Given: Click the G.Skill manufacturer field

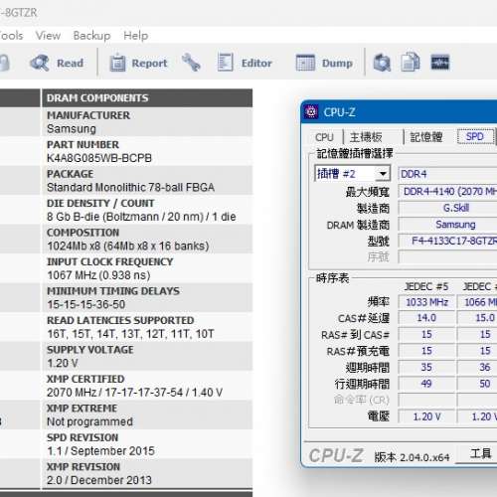Looking at the screenshot, I should (x=447, y=208).
